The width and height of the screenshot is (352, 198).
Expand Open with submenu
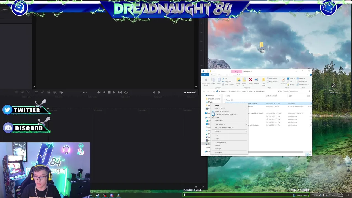tap(246, 120)
